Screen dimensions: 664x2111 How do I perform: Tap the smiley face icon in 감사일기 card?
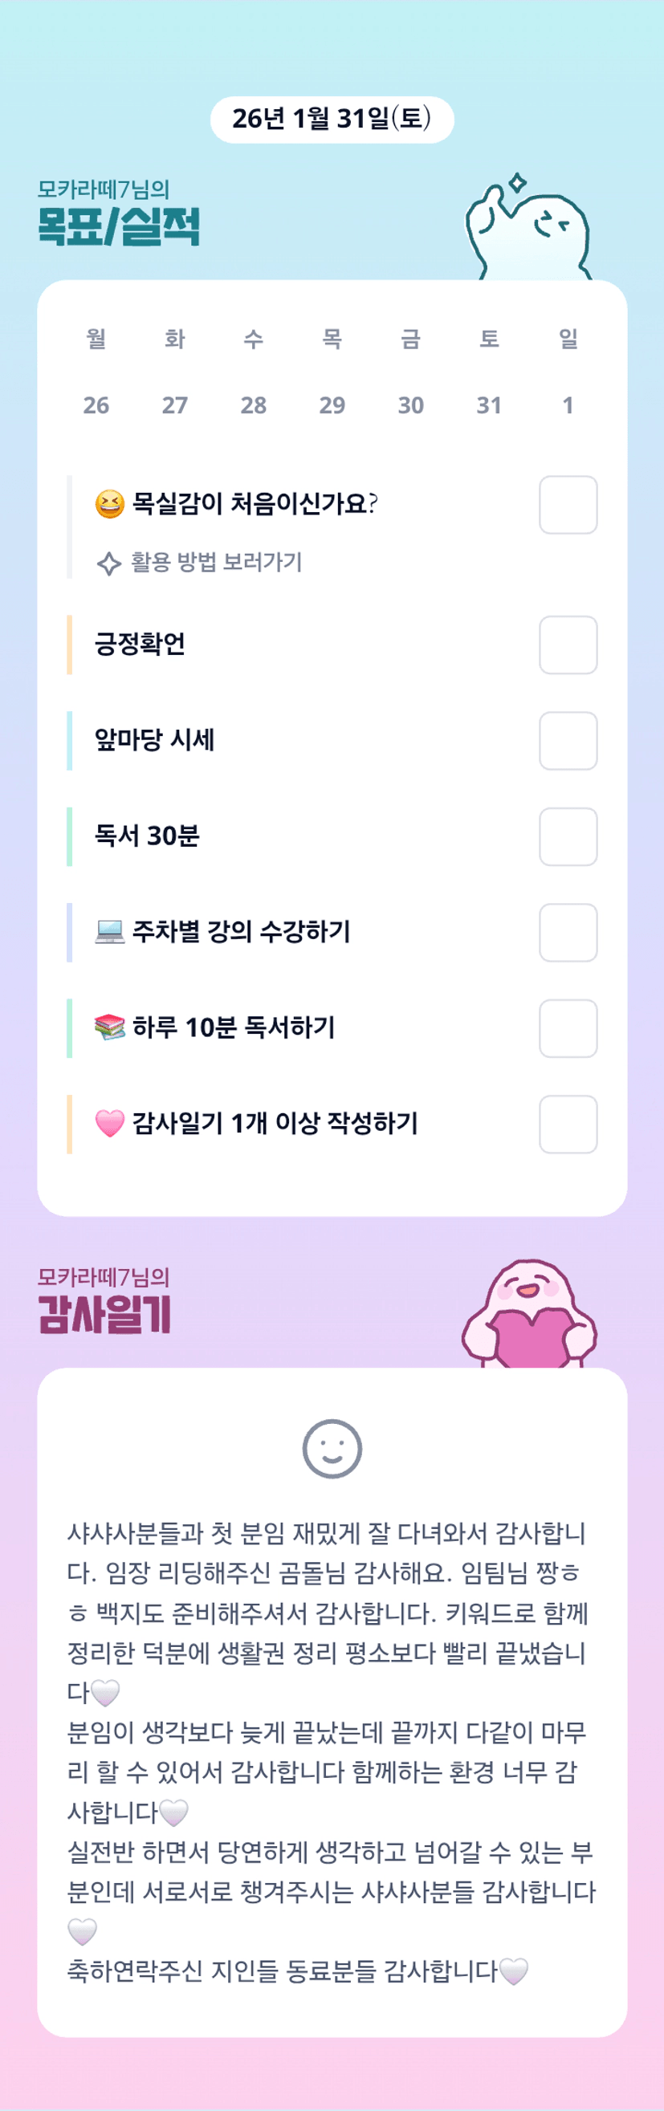coord(332,1449)
